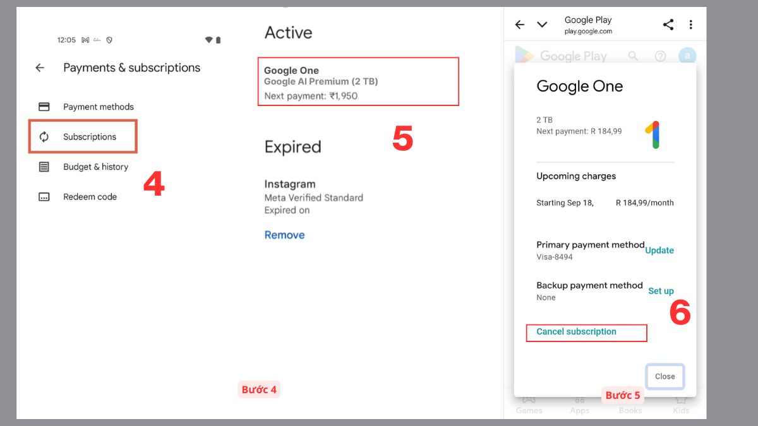Click the shield icon in status bar
This screenshot has width=758, height=426.
click(x=109, y=40)
